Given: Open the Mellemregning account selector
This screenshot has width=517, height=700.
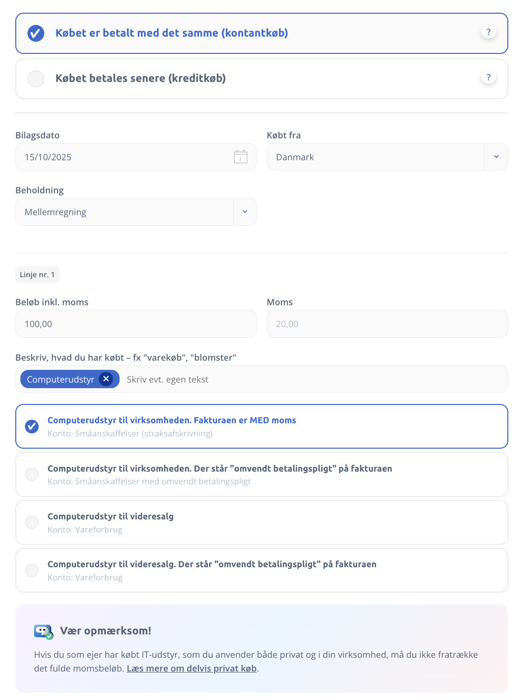Looking at the screenshot, I should (124, 212).
